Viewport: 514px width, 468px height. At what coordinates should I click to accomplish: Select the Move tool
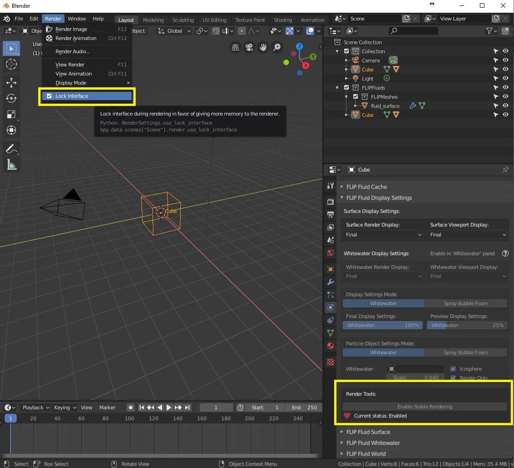[x=11, y=82]
